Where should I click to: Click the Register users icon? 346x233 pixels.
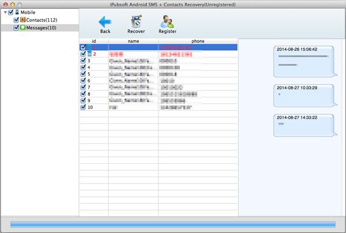tap(167, 21)
